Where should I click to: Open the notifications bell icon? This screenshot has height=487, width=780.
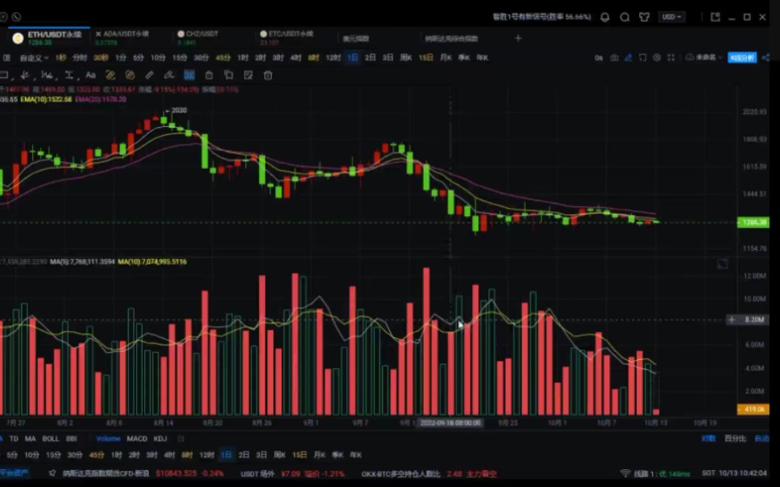click(605, 17)
